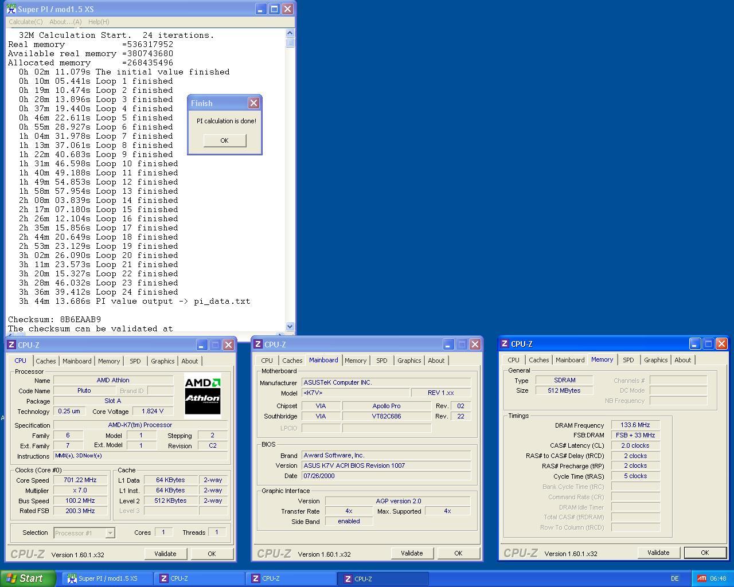Click OK in the CPU-Z Memory window
This screenshot has width=734, height=587.
click(705, 553)
